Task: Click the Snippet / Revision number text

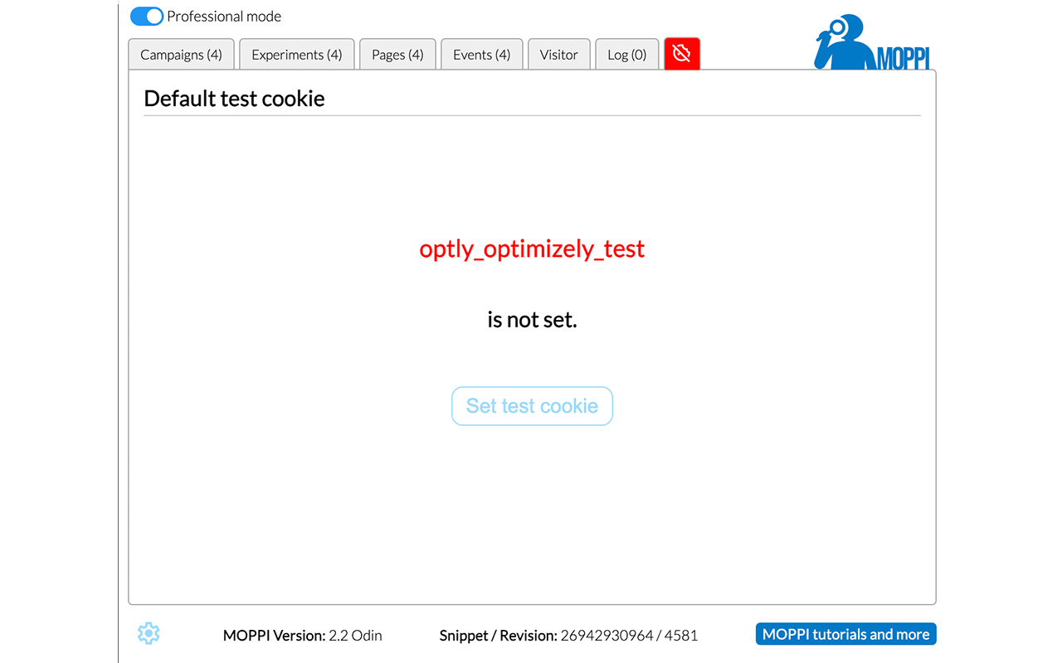Action: click(568, 636)
